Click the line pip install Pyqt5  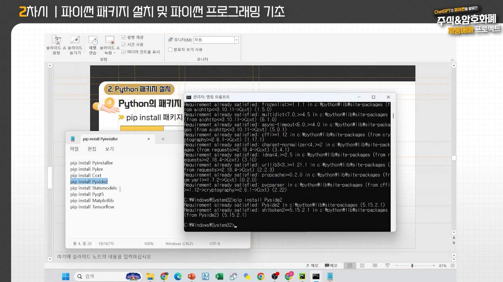[87, 194]
